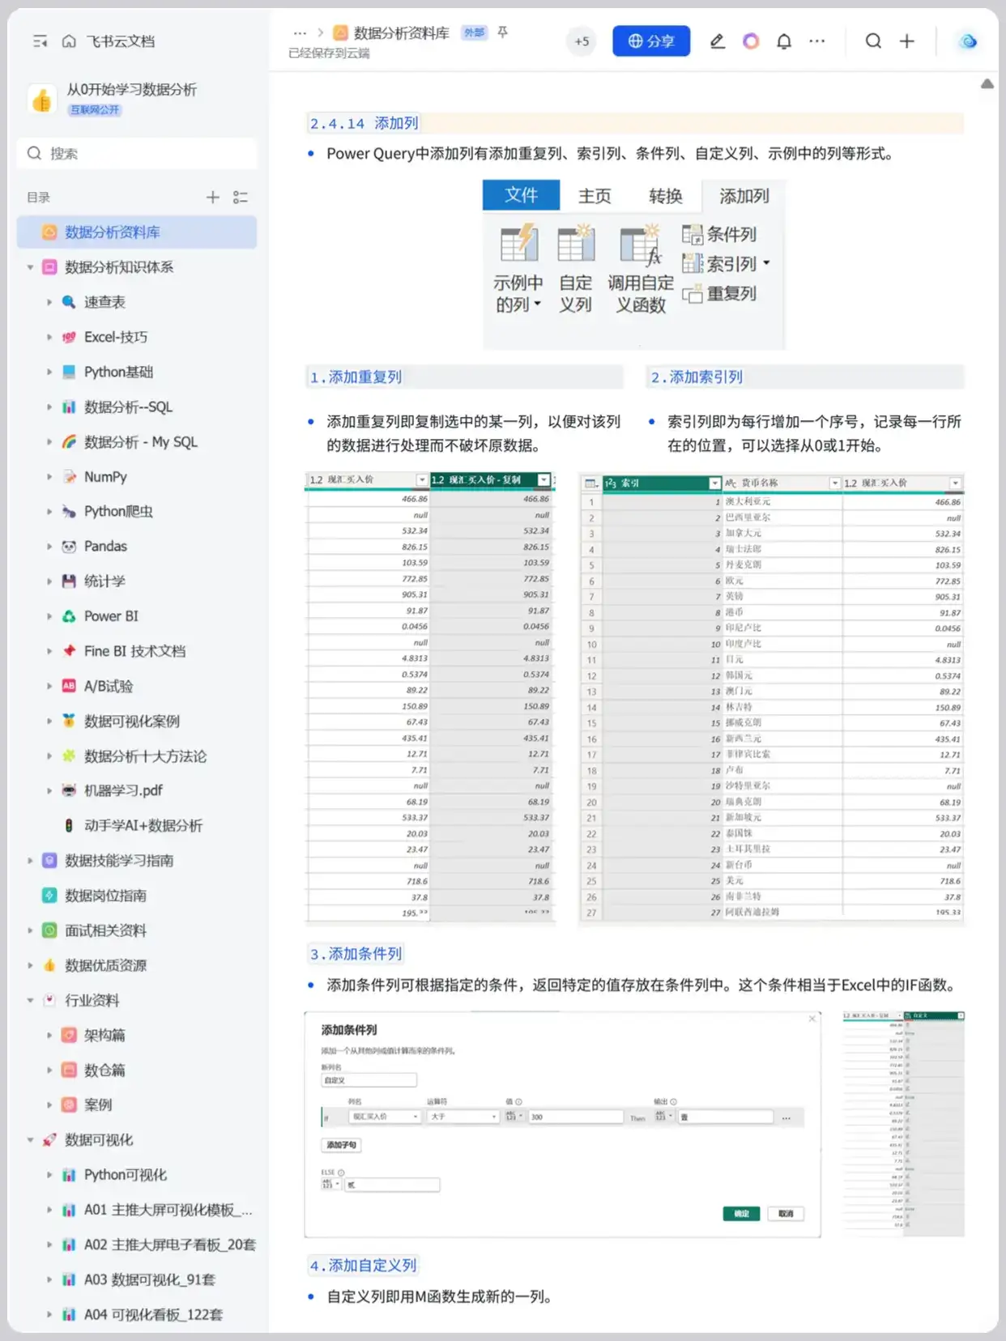Open the 数据分析 - My SQL page
Screen dimensions: 1006x1341
coord(140,442)
